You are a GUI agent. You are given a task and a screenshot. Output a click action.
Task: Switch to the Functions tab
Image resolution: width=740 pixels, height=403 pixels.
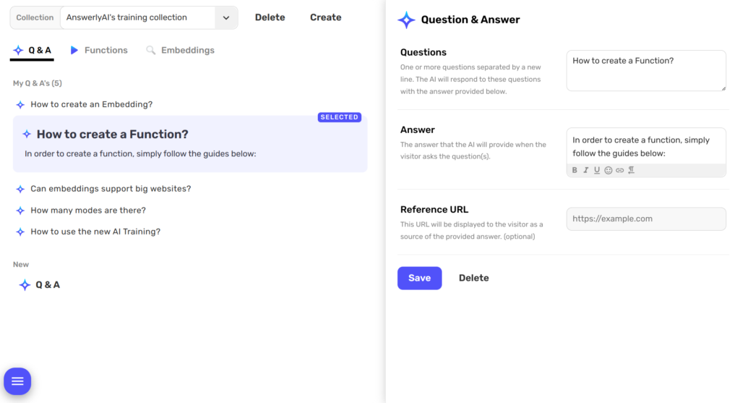point(98,51)
